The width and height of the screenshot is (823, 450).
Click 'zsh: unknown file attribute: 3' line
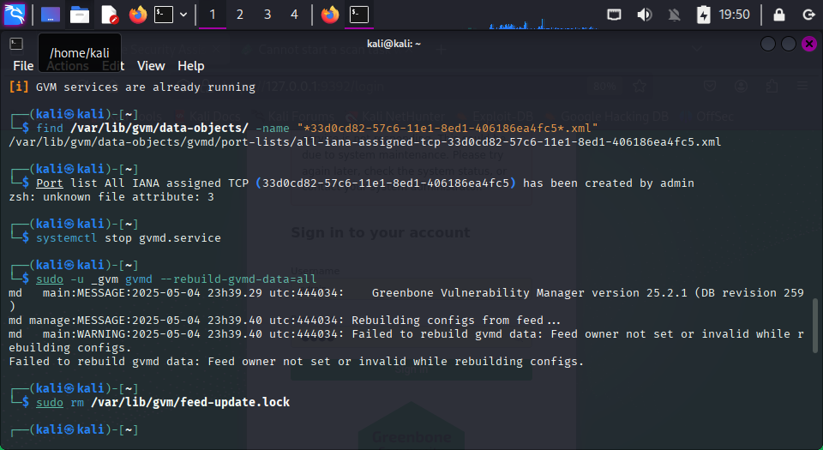[111, 196]
